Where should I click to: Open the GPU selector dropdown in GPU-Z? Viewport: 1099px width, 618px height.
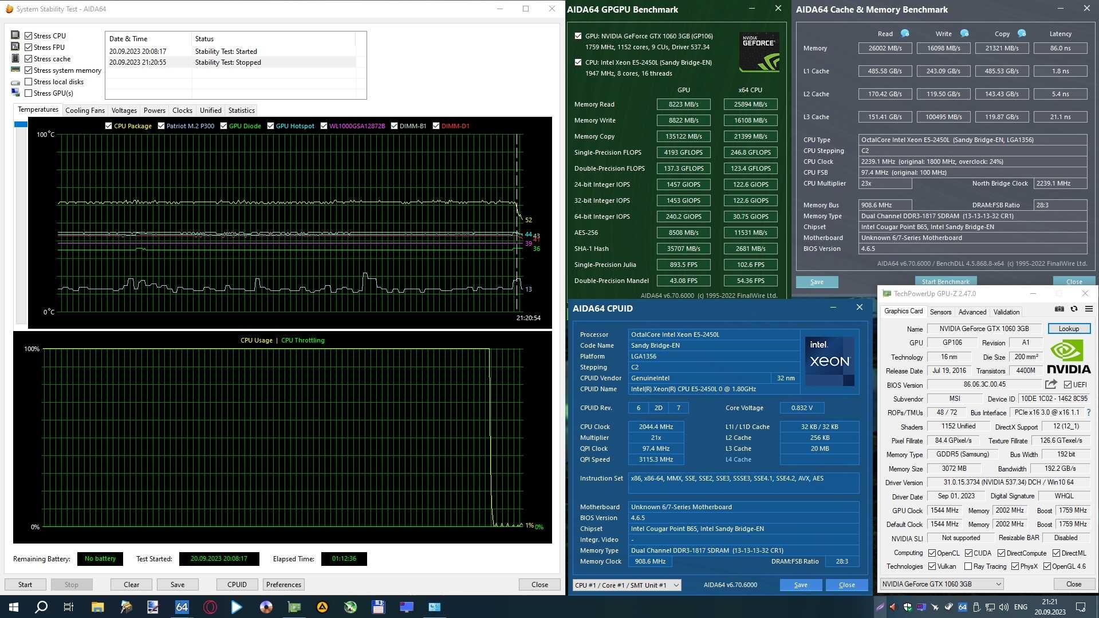(942, 584)
